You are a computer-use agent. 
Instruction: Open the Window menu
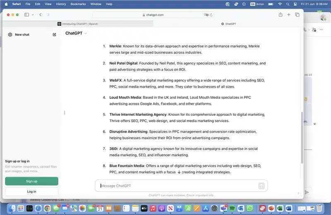coord(96,4)
